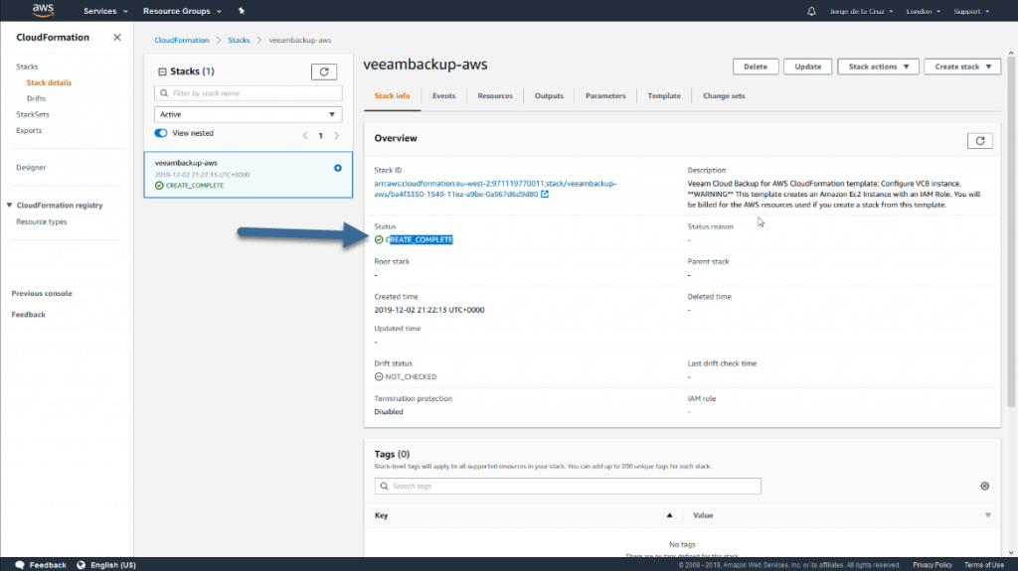Close the CloudFormation side panel
Viewport: 1018px width, 571px height.
click(117, 38)
